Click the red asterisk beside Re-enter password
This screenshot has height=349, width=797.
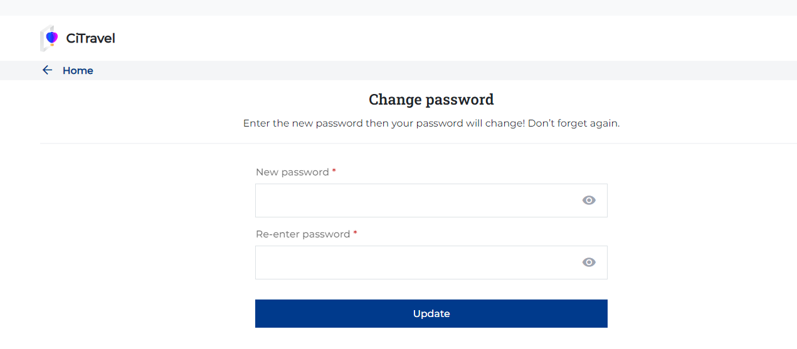point(355,233)
